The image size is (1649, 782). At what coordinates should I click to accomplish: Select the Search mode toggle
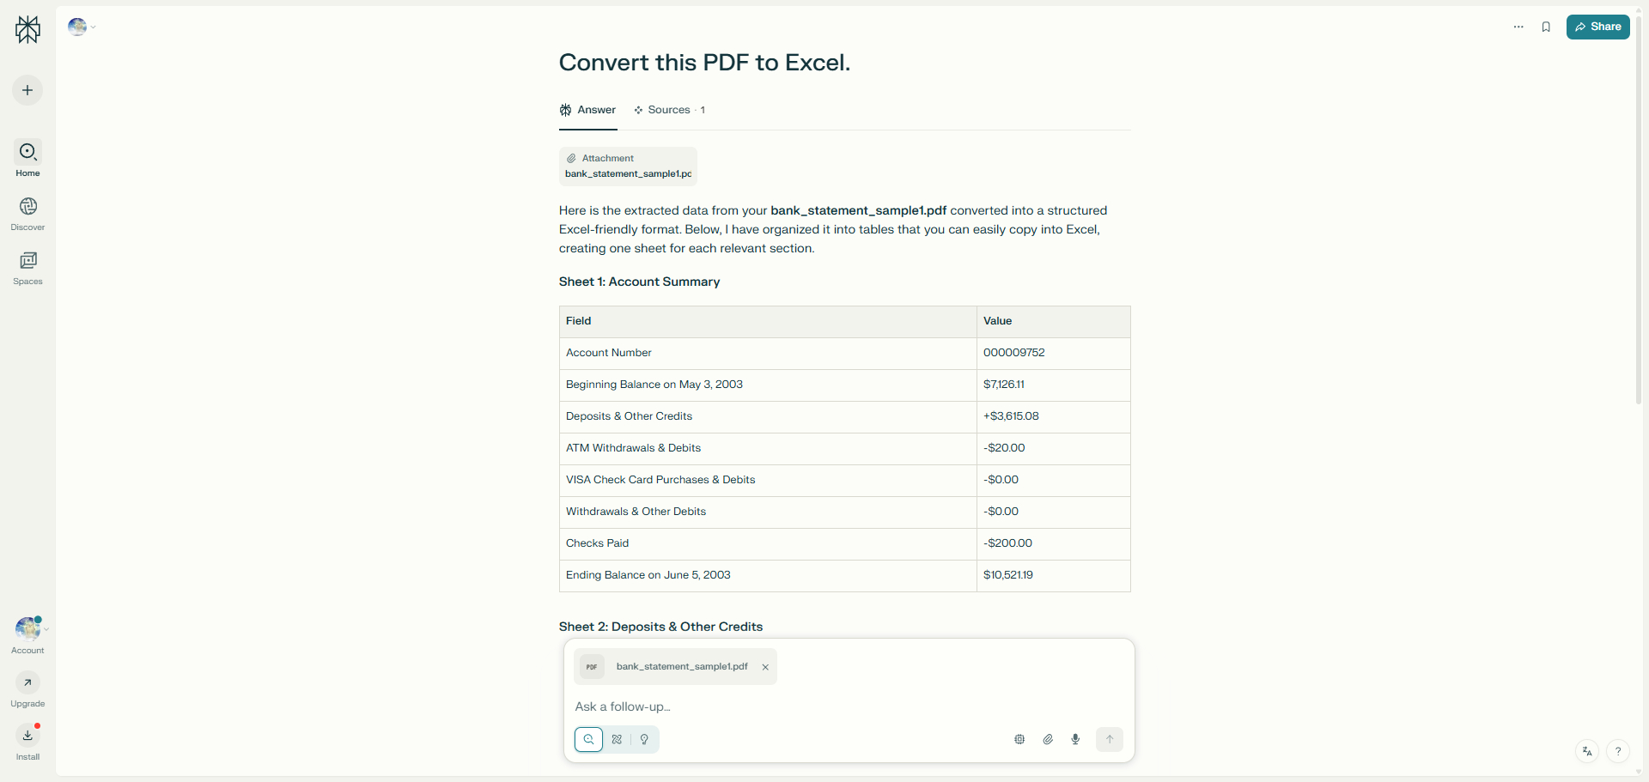coord(588,739)
